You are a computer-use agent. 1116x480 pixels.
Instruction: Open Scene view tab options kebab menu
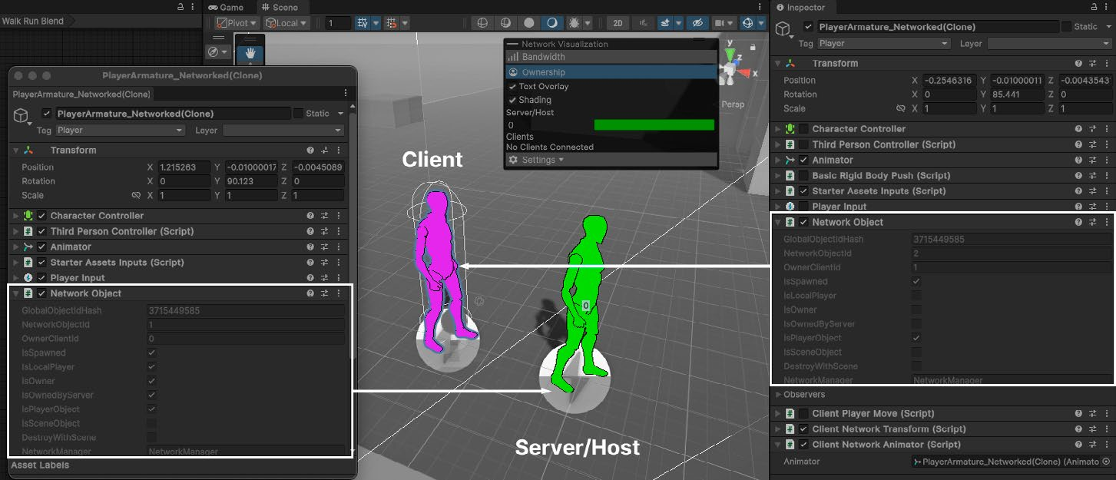(x=760, y=7)
